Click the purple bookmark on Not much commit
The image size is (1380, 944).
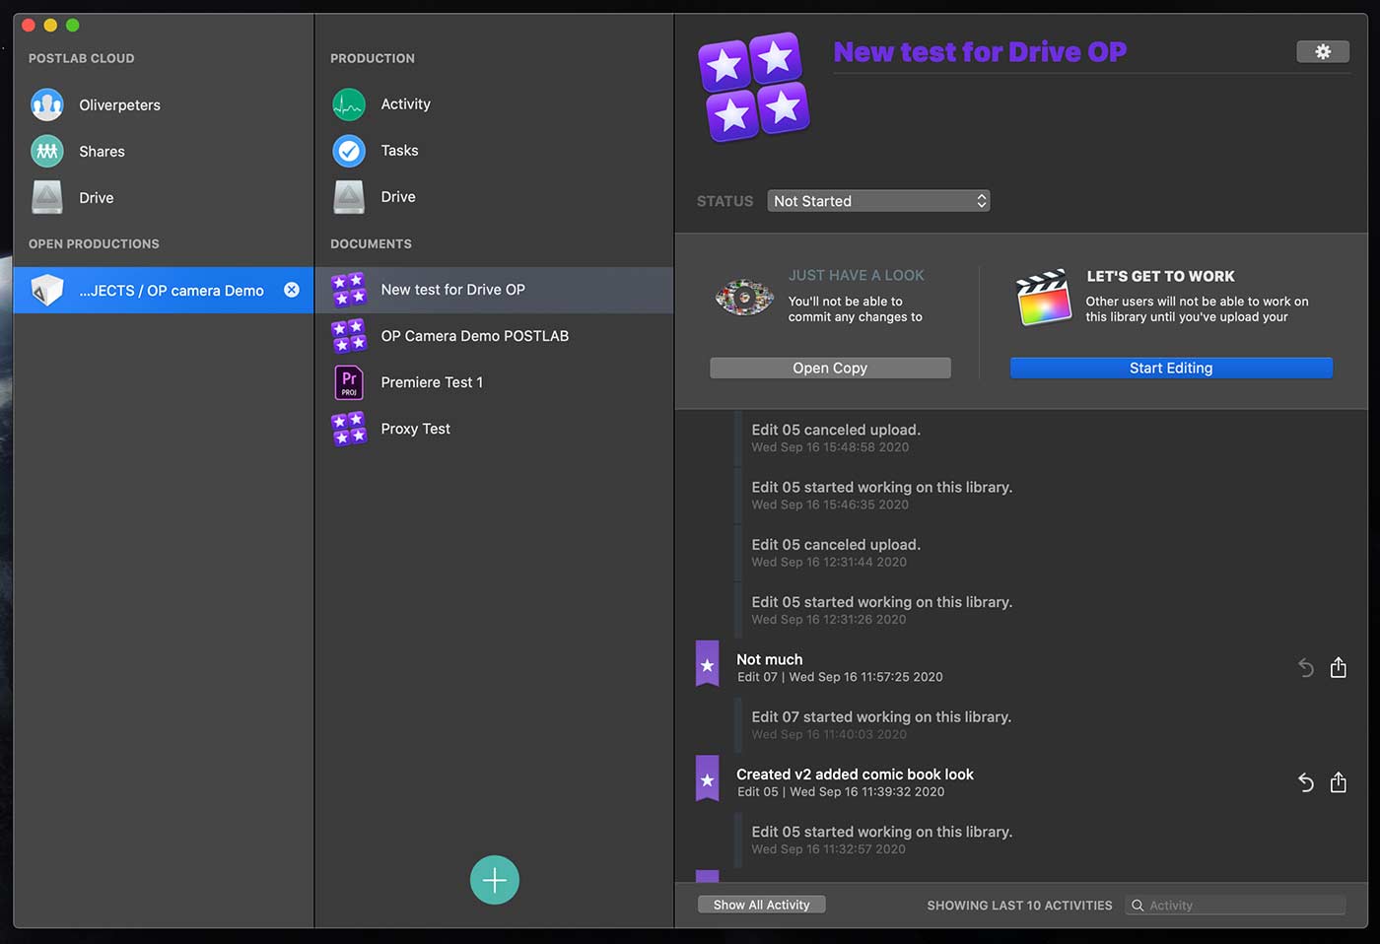coord(707,664)
